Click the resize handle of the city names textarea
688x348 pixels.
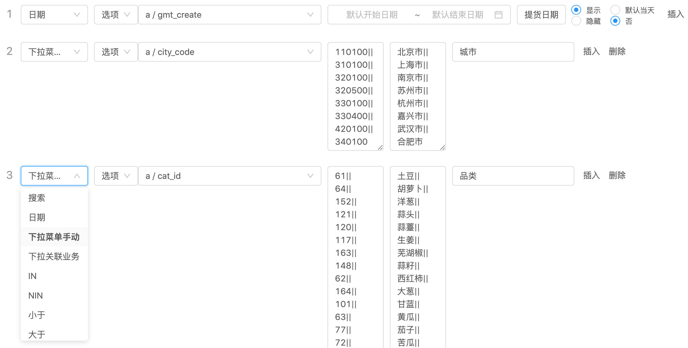click(x=443, y=148)
